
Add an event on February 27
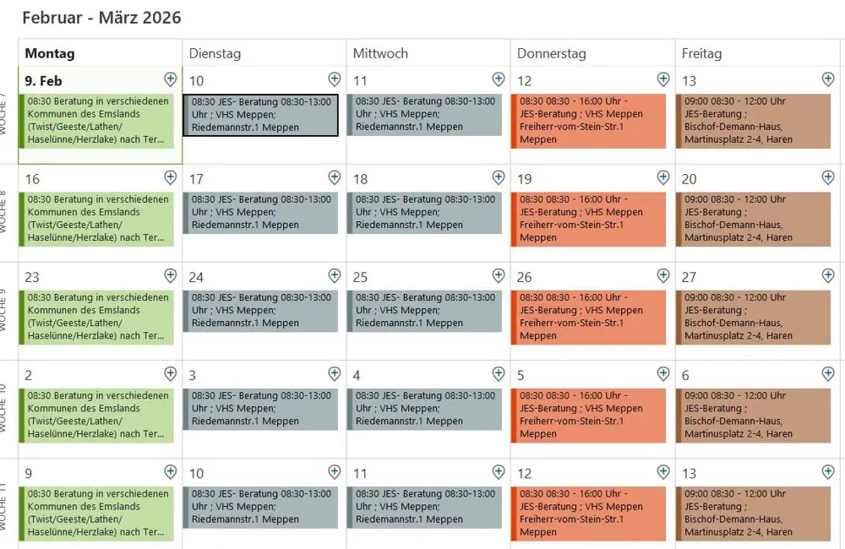[828, 275]
